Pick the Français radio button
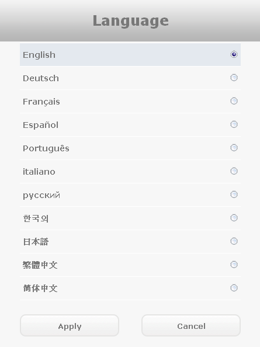Screen dimensions: 260x347 click(234, 101)
